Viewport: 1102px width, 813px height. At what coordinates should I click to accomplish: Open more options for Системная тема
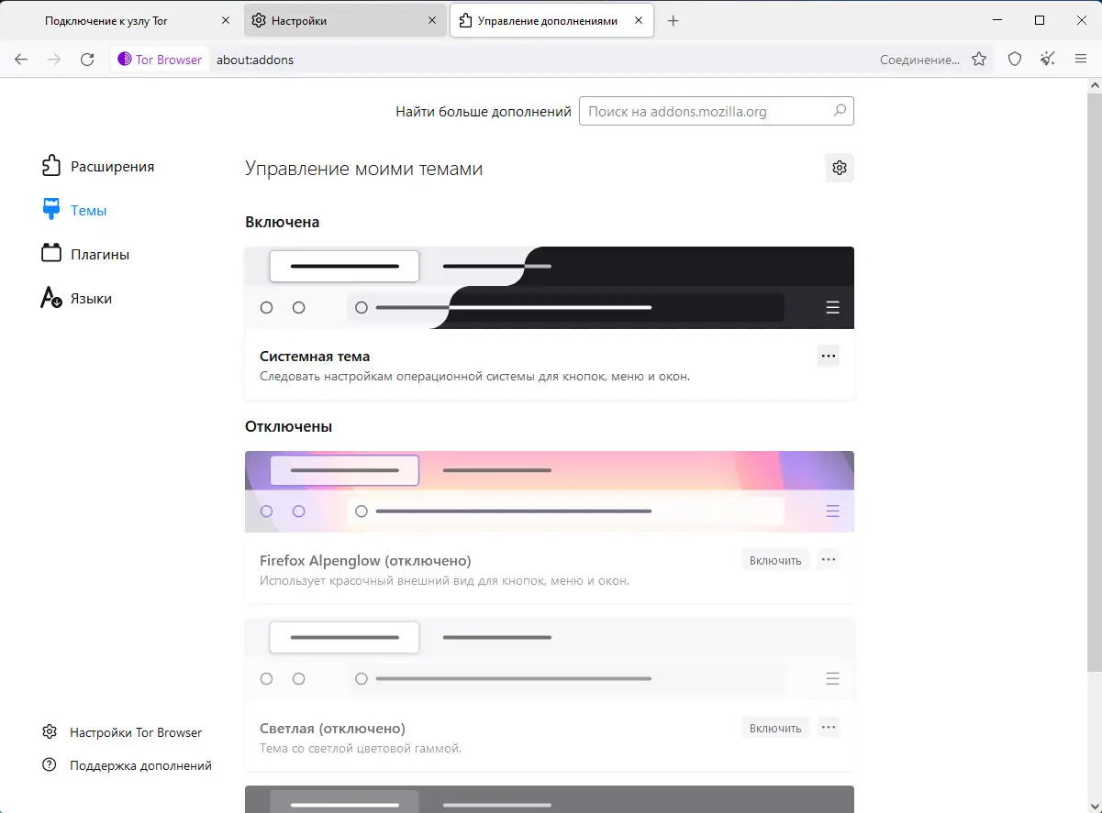click(x=829, y=356)
